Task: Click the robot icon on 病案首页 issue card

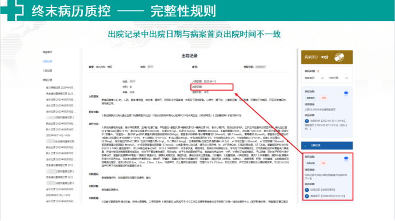Action: 346,93
